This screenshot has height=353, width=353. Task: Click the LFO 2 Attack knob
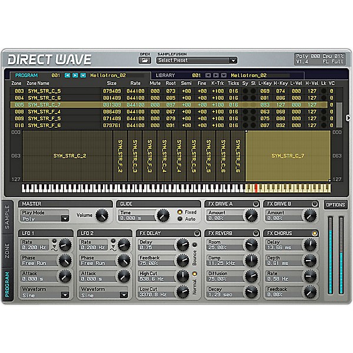[124, 276]
